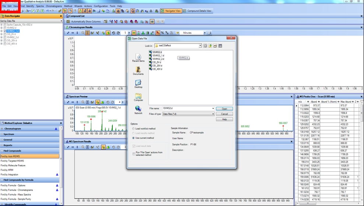Click the Desktop shortcut icon in dialog

click(x=138, y=83)
